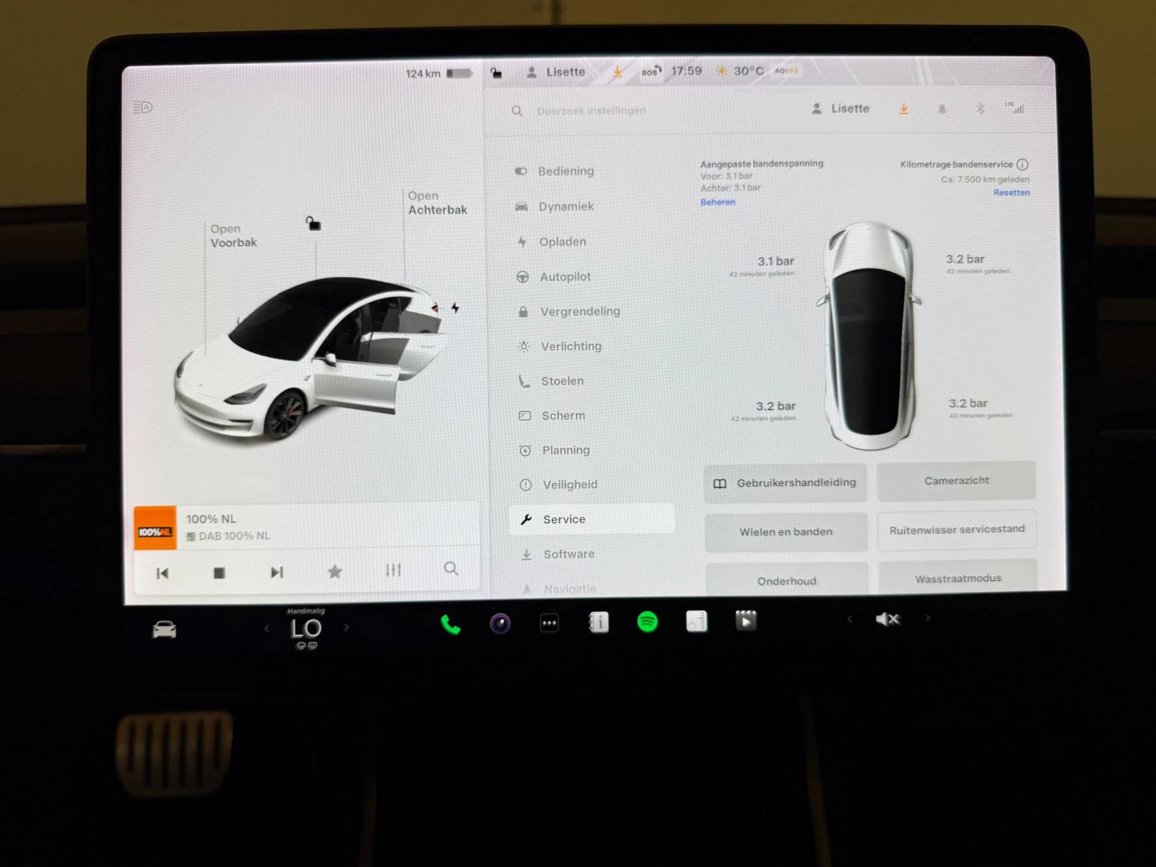Screen dimensions: 1156x867
Task: Increase temperature with right chevron
Action: coord(346,627)
